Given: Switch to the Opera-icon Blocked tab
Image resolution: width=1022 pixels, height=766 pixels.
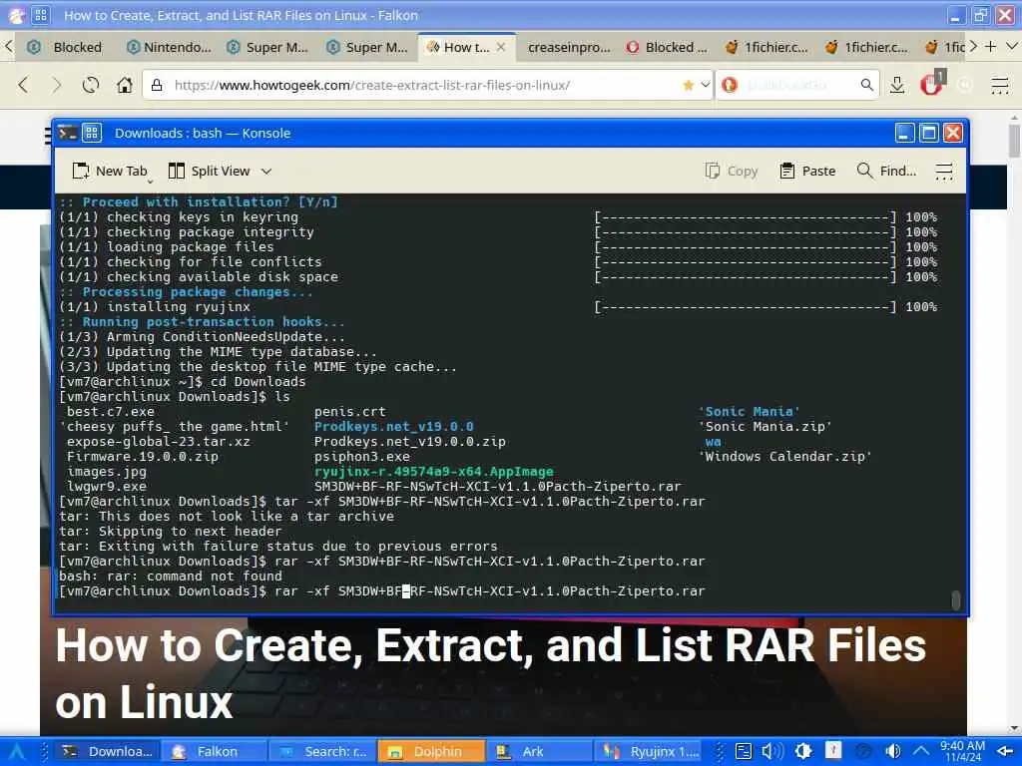Looking at the screenshot, I should tap(667, 47).
